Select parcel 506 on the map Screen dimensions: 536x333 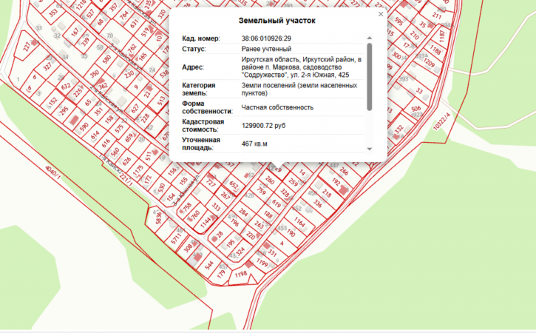click(416, 109)
